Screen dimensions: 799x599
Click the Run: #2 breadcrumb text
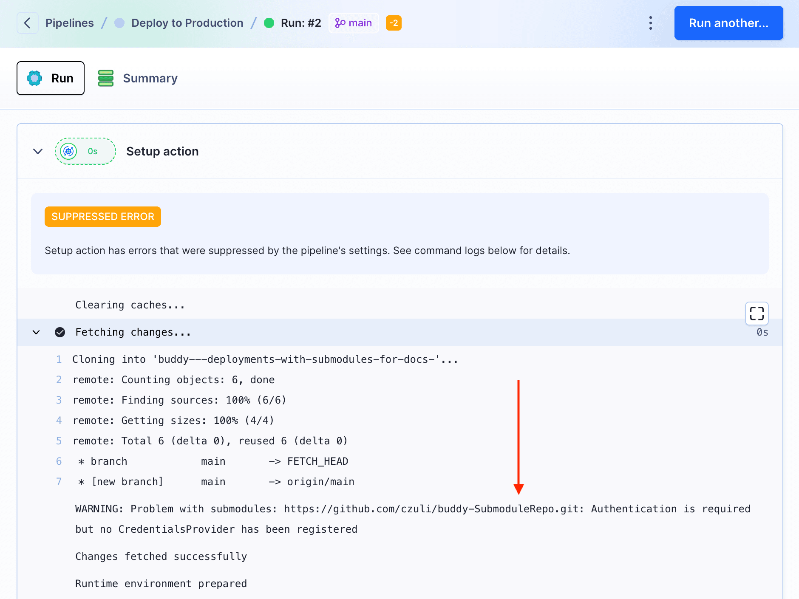tap(301, 23)
